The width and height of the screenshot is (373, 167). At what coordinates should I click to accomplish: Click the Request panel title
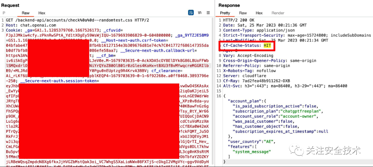tap(10, 5)
